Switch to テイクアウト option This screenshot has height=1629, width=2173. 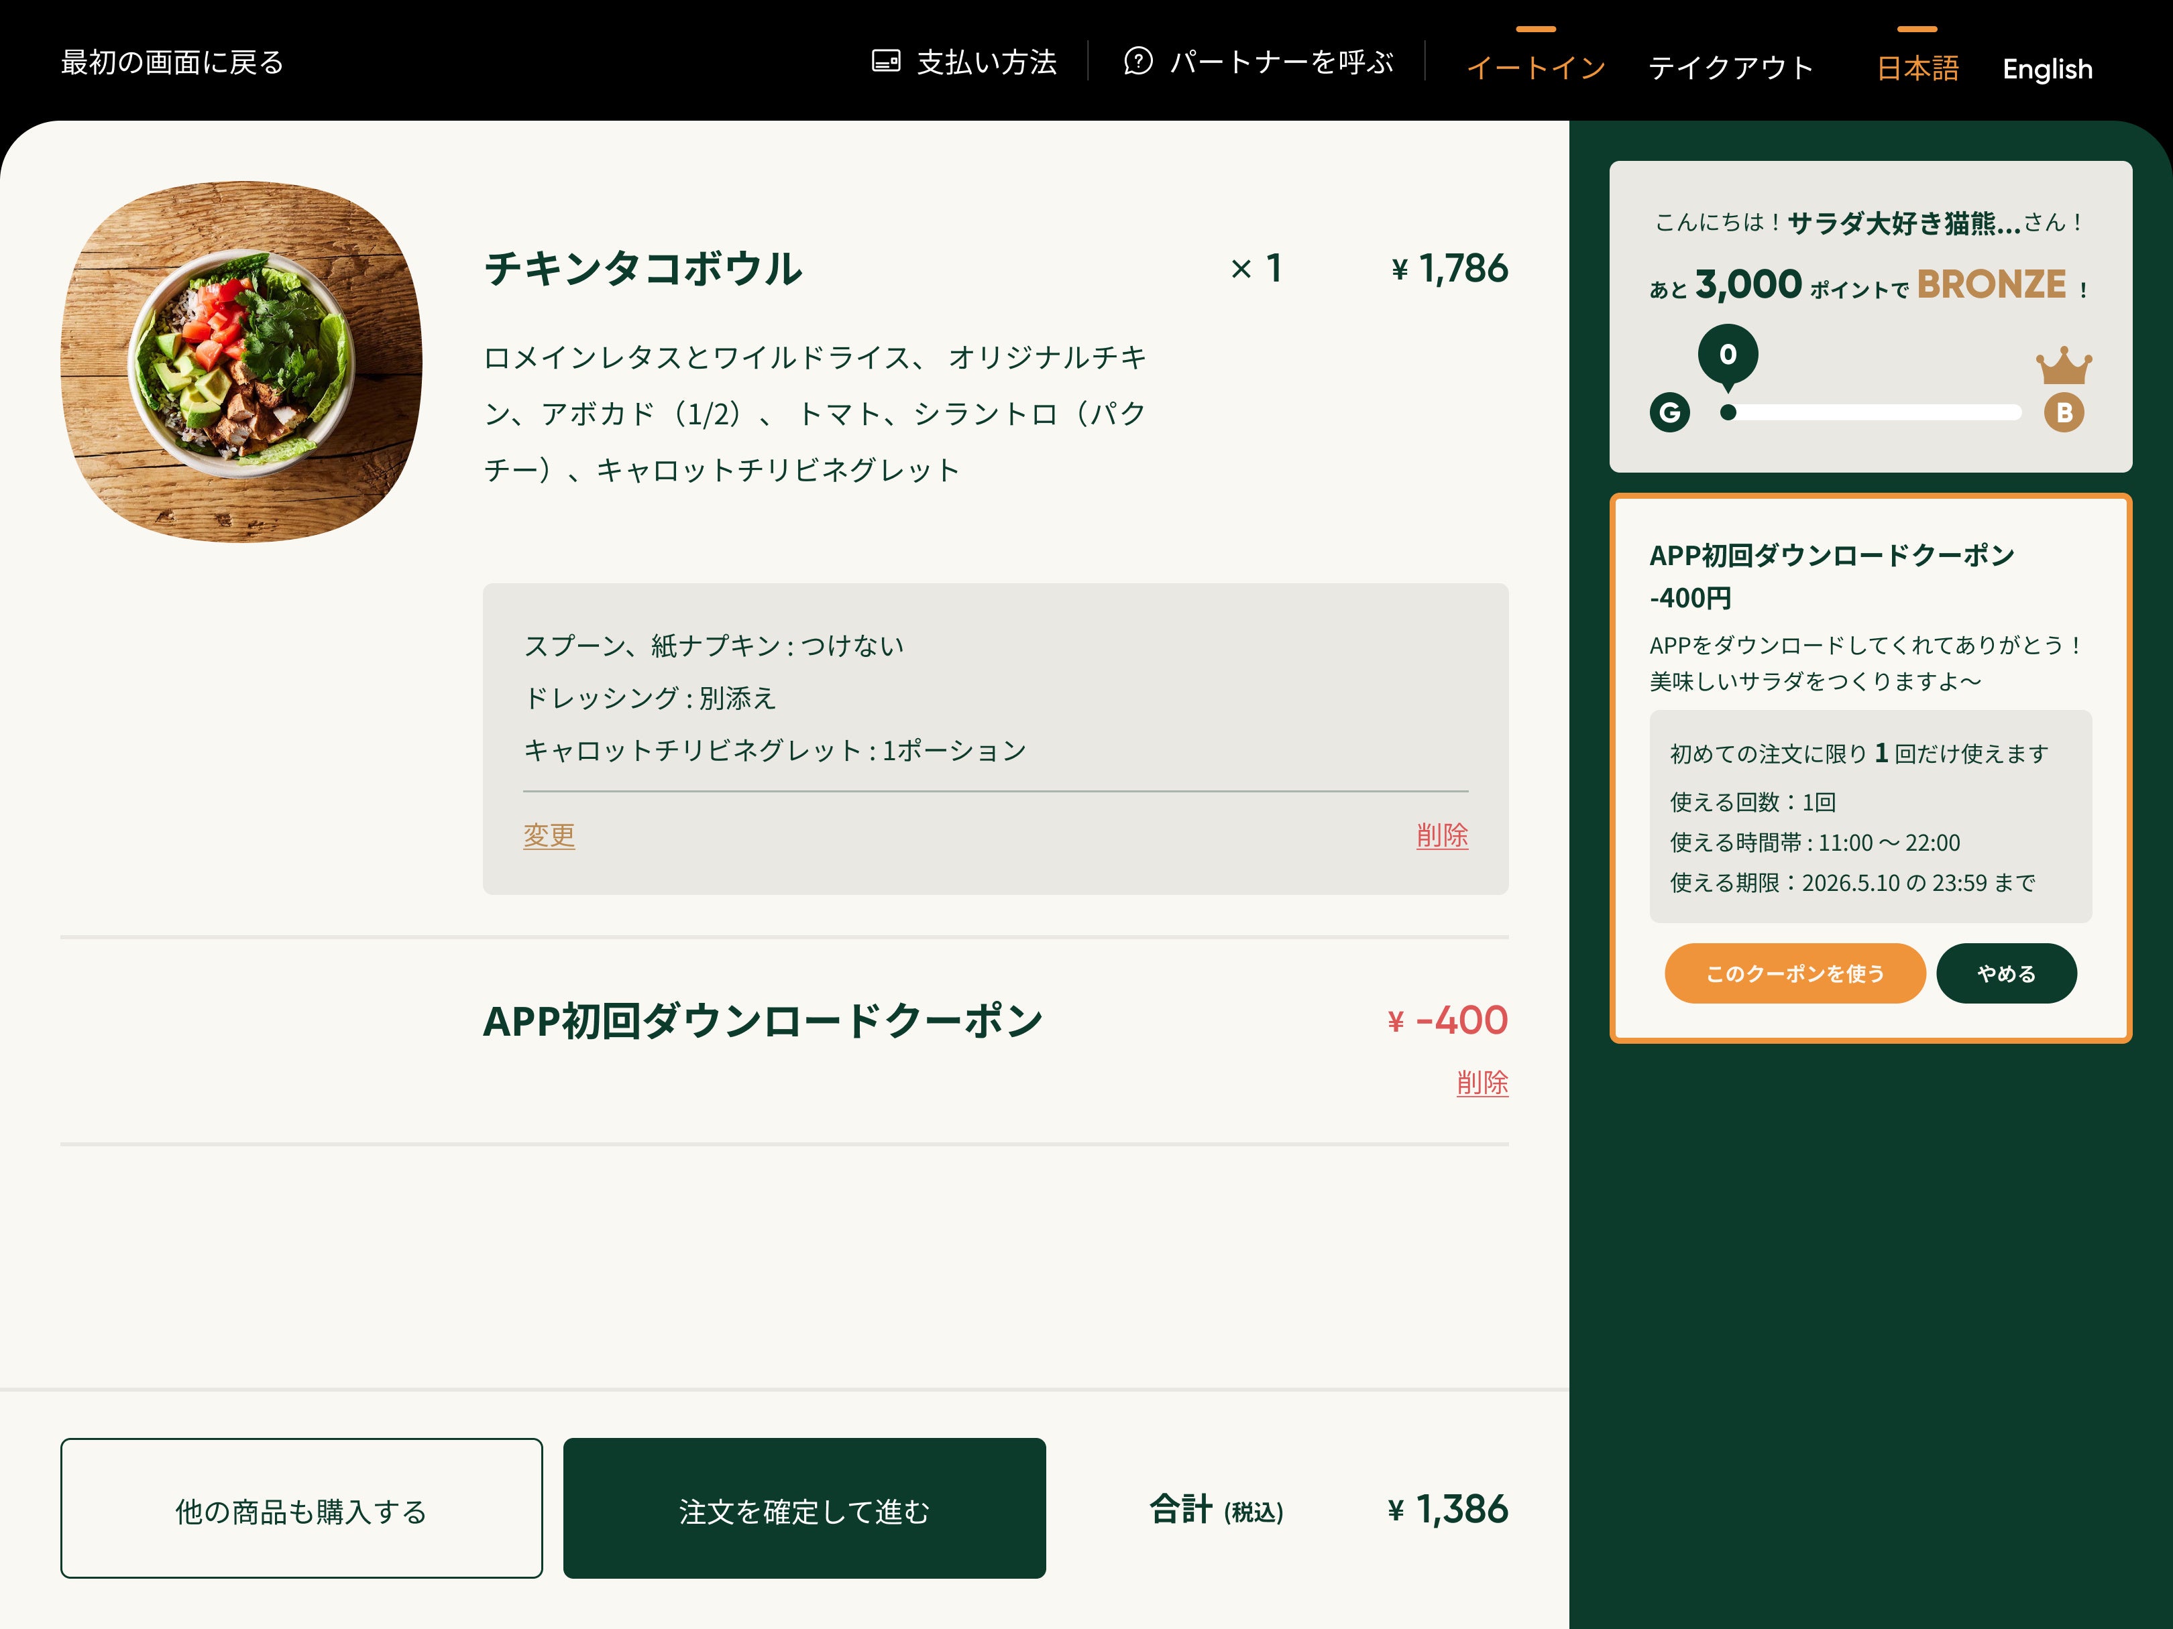(x=1730, y=68)
